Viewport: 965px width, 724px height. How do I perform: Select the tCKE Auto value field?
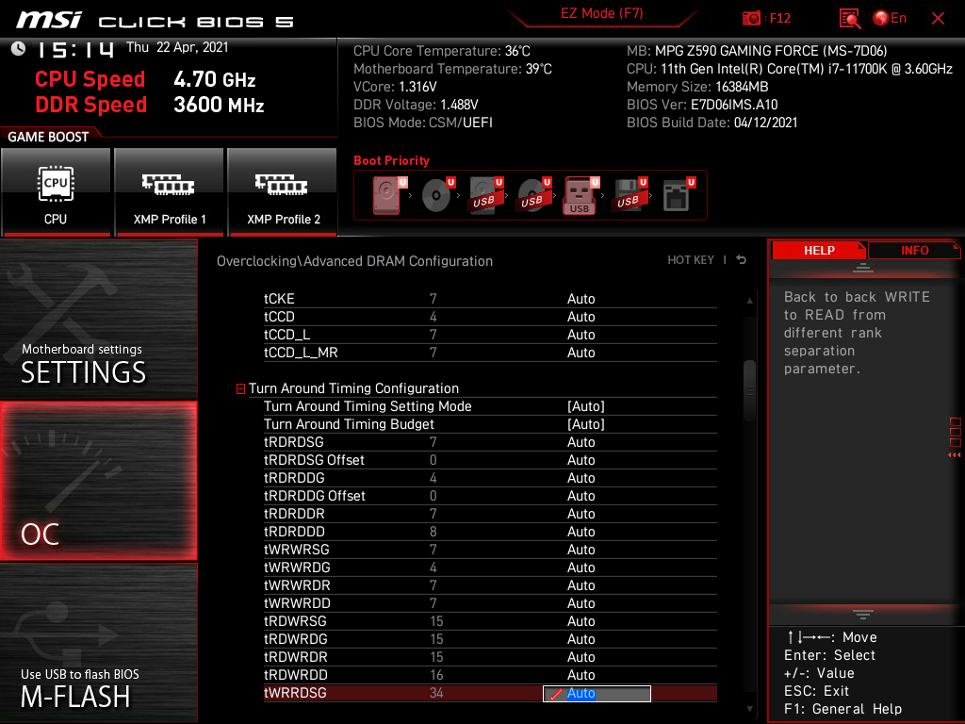coord(581,299)
